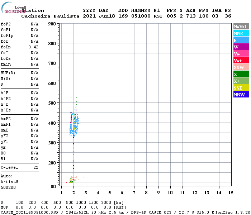Click the MUF(D) parameter label

pyautogui.click(x=8, y=73)
